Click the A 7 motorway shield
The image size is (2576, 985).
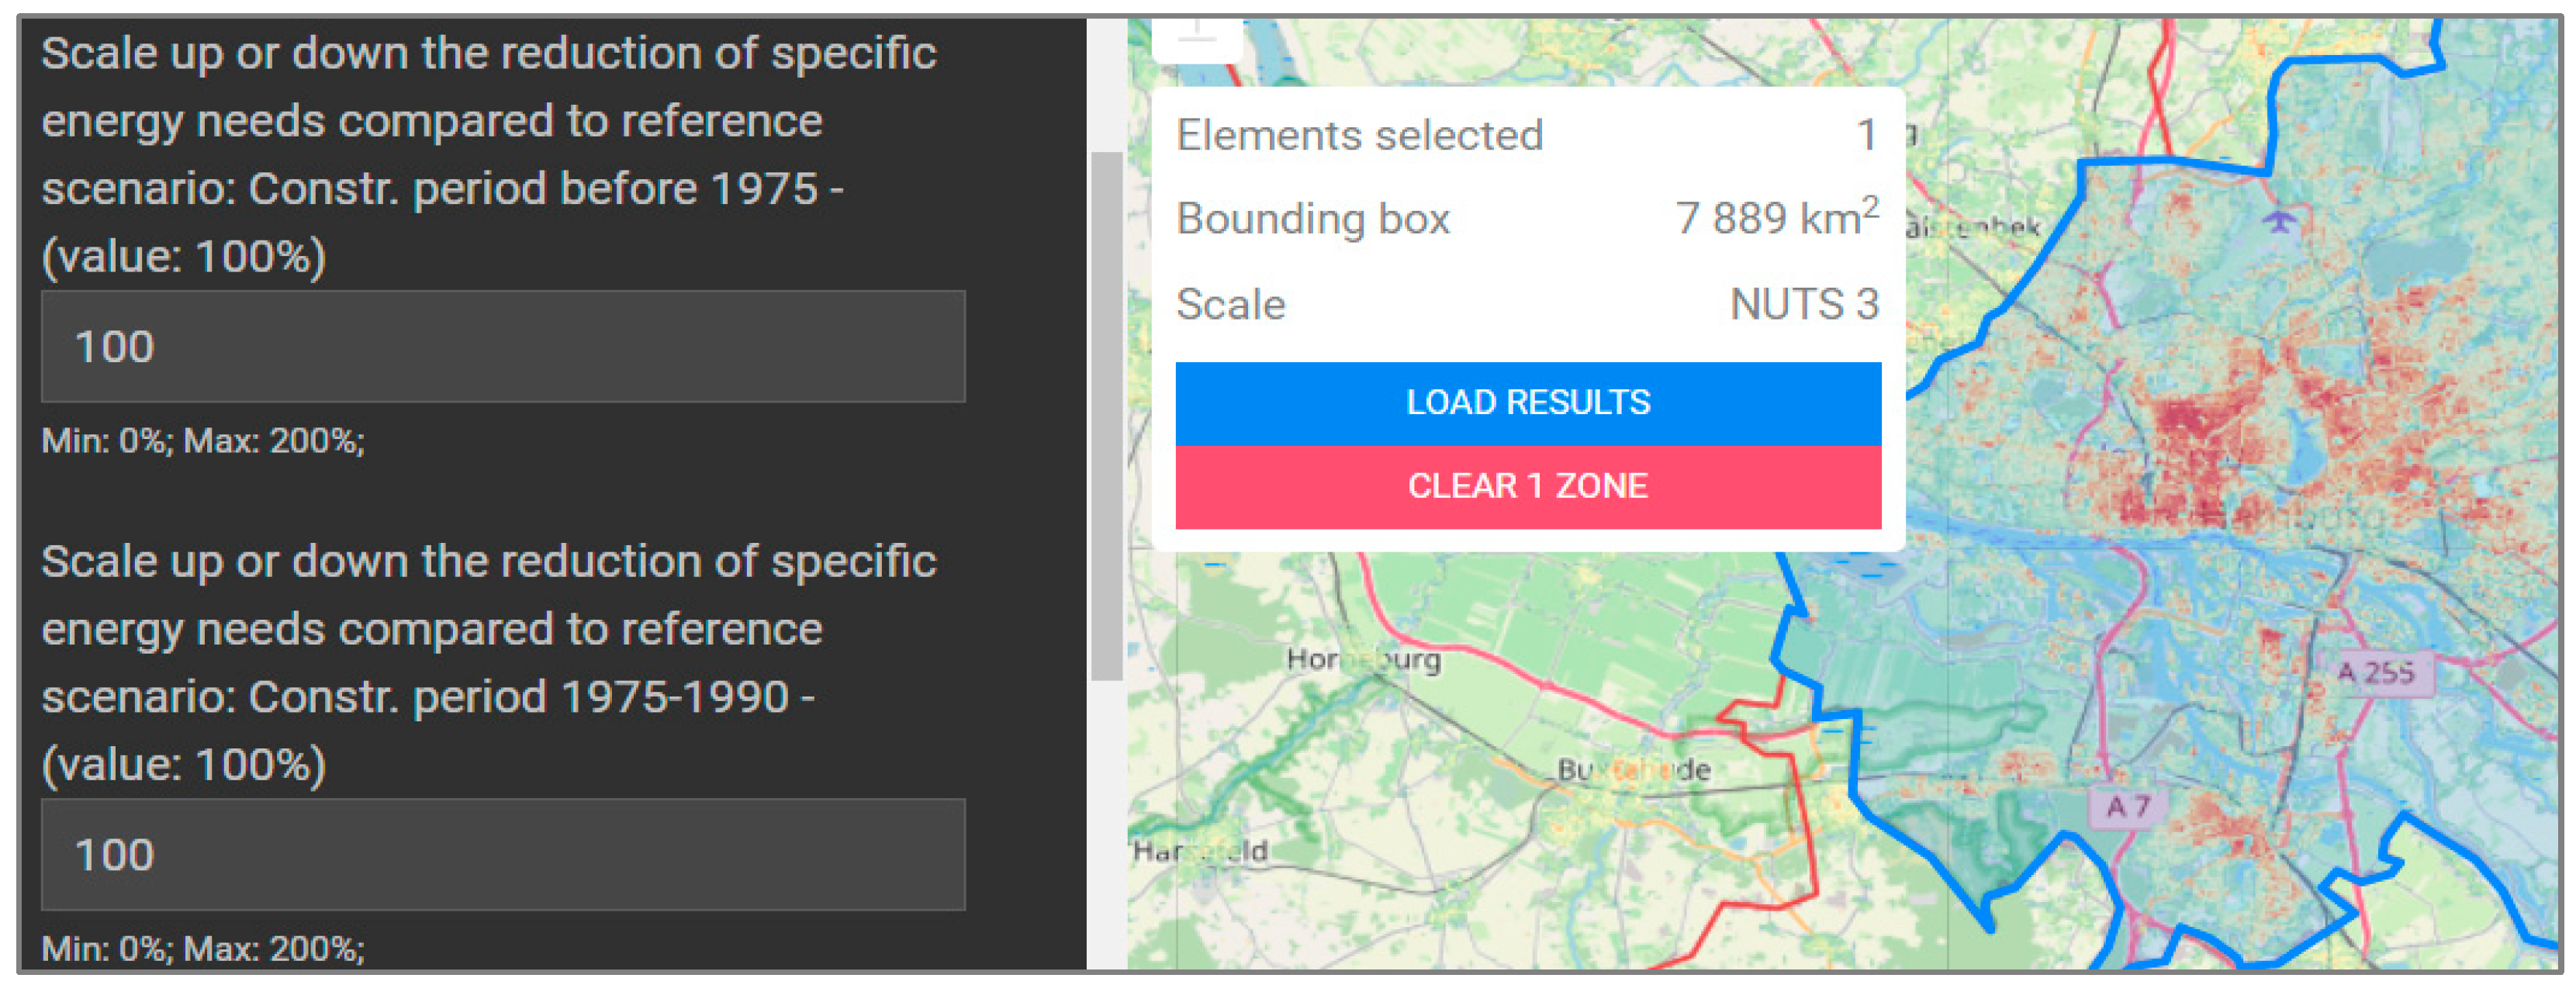pyautogui.click(x=2126, y=807)
